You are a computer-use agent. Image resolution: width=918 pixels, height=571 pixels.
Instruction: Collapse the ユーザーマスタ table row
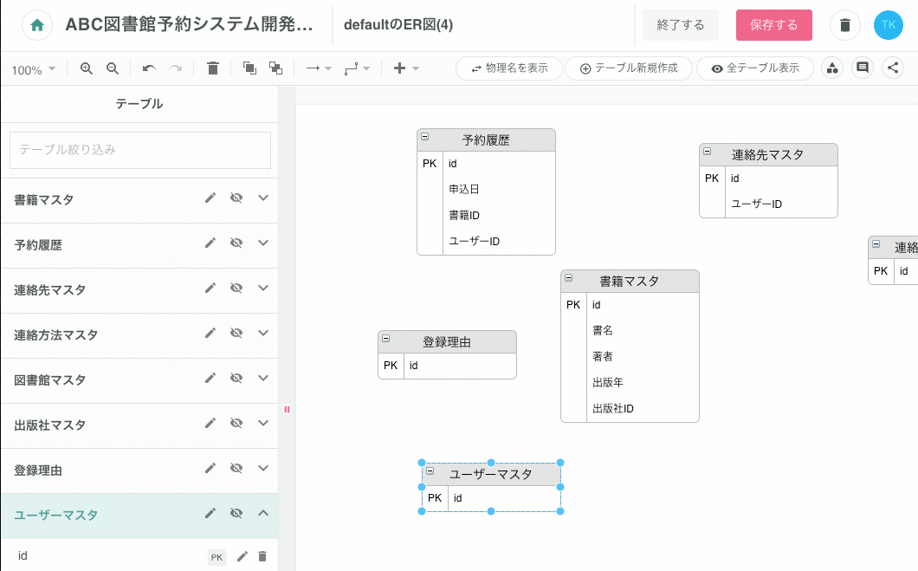point(263,515)
